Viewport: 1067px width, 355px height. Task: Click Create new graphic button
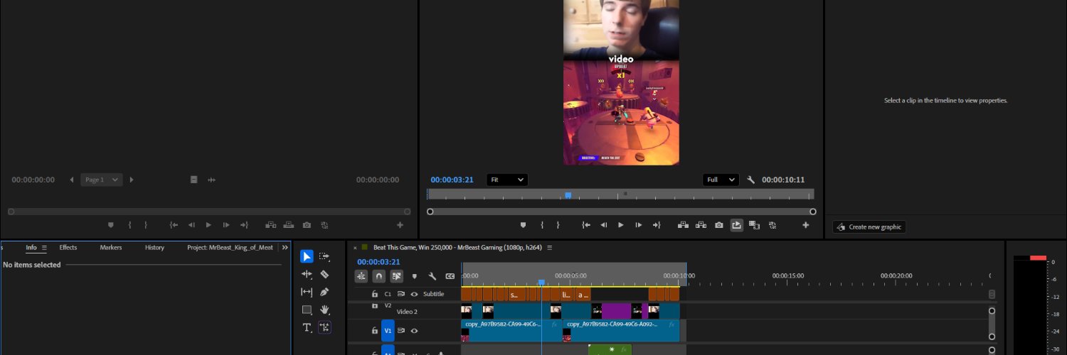point(869,227)
